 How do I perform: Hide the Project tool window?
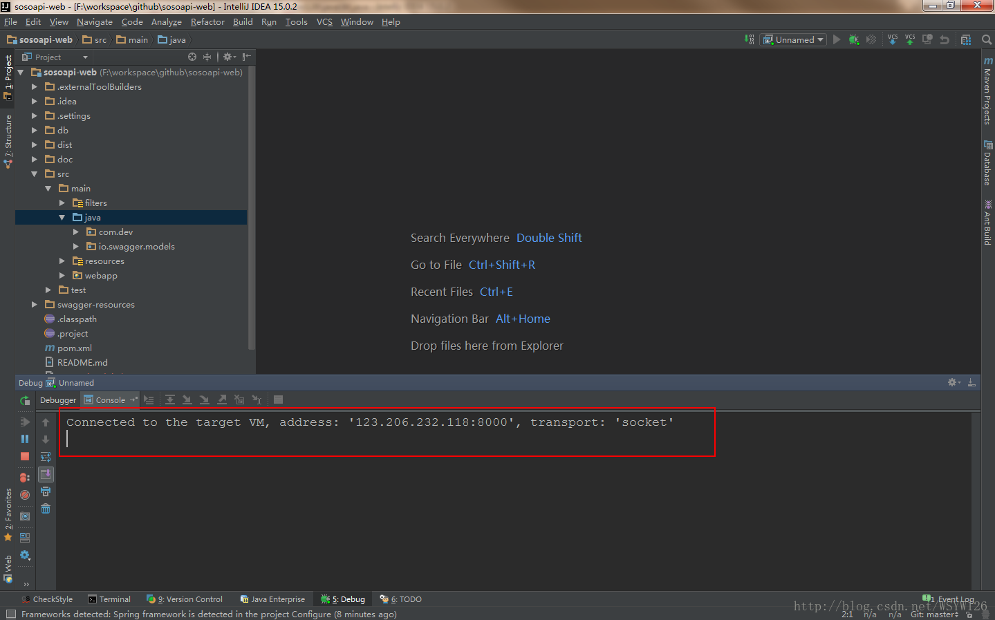pos(247,57)
